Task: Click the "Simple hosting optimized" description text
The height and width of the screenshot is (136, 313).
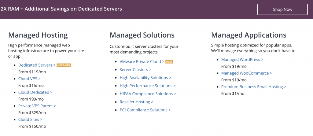Action: [254, 48]
